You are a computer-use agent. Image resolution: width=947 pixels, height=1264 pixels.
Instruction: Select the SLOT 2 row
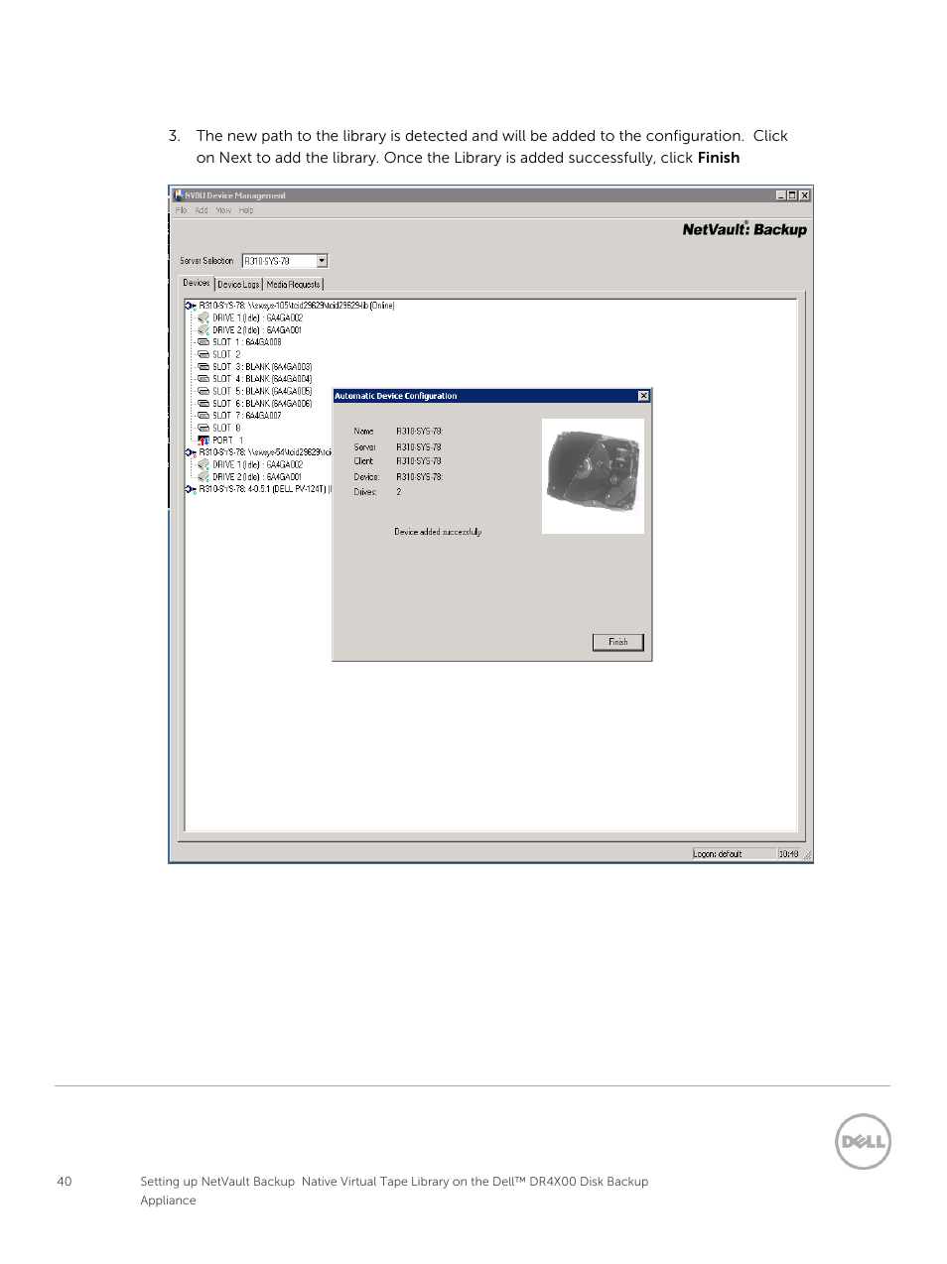click(226, 354)
